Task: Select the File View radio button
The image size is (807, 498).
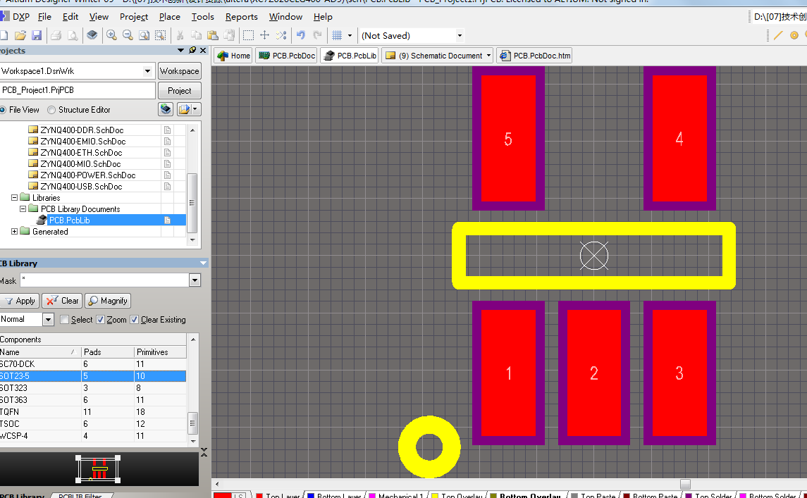Action: (x=3, y=110)
